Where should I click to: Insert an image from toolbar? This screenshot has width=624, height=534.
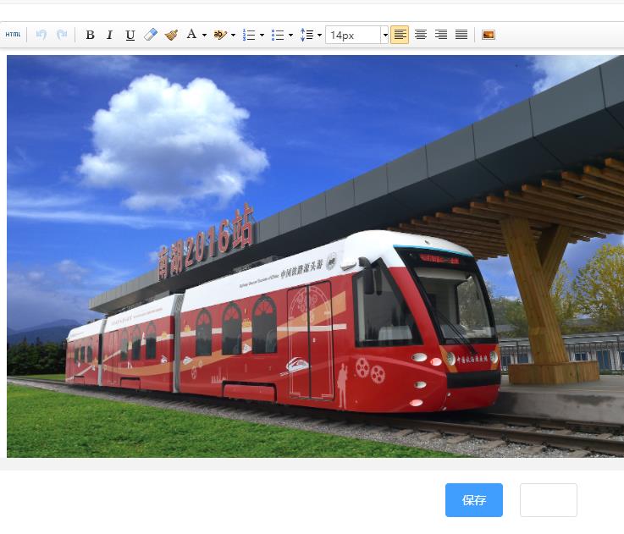click(x=488, y=35)
